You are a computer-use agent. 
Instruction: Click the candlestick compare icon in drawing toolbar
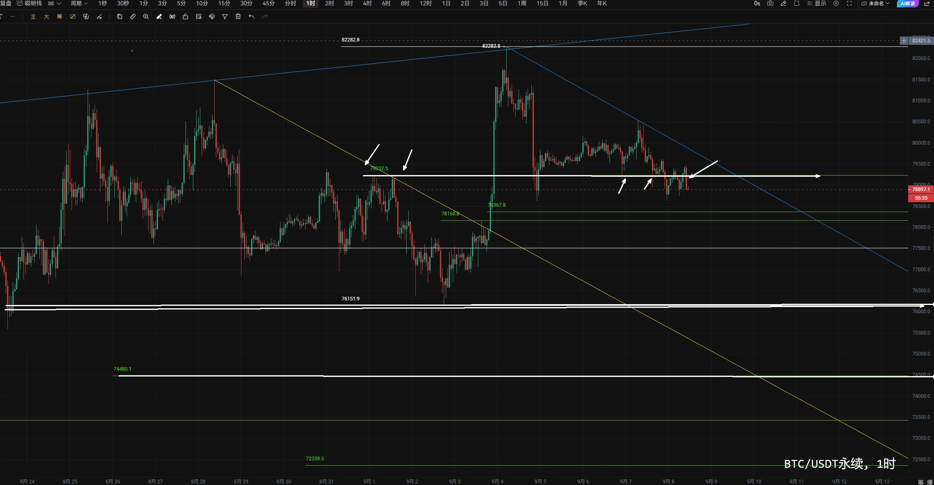(x=172, y=17)
